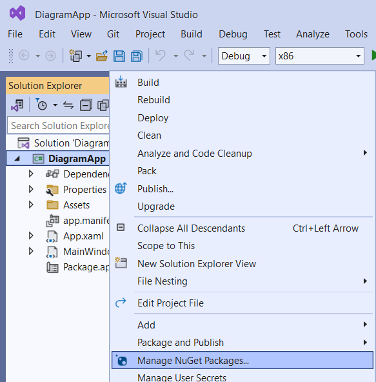
Task: Click Switch Views icon in Solution Explorer
Action: 17,105
